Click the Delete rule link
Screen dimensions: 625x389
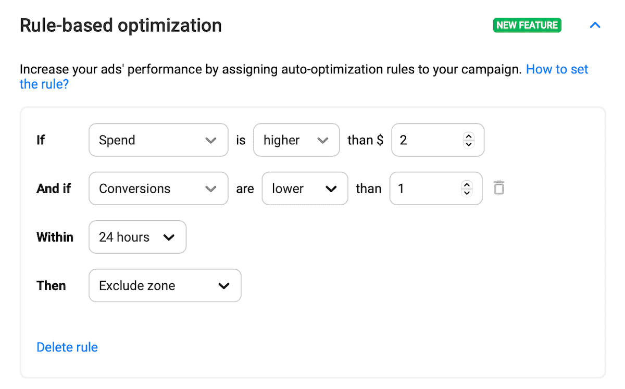click(x=67, y=347)
